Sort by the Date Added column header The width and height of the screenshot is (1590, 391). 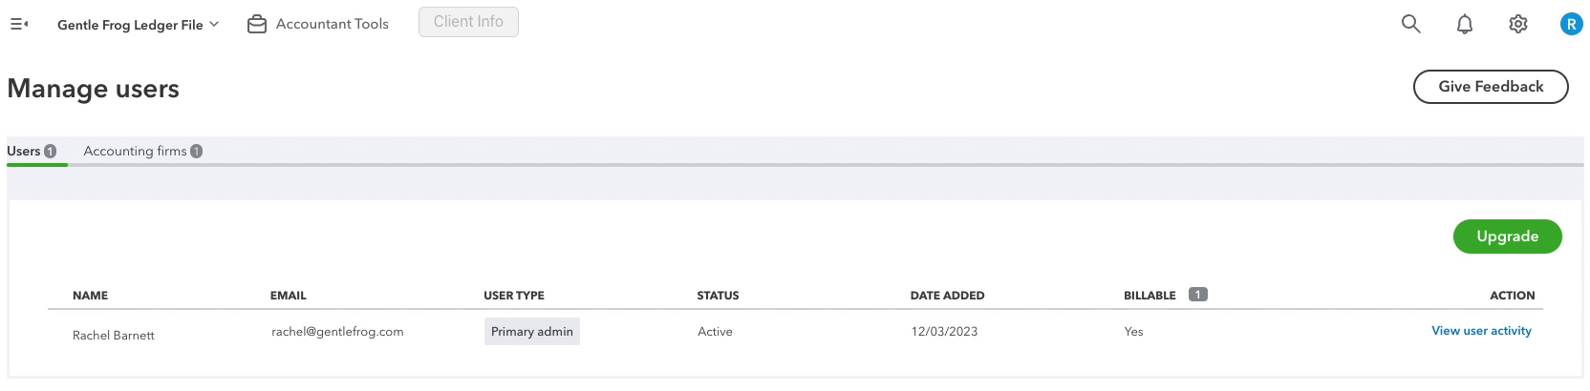pyautogui.click(x=947, y=296)
